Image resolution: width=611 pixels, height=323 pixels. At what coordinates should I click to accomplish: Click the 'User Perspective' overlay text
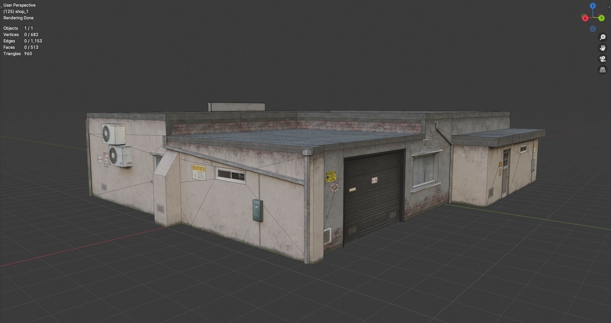pos(19,5)
